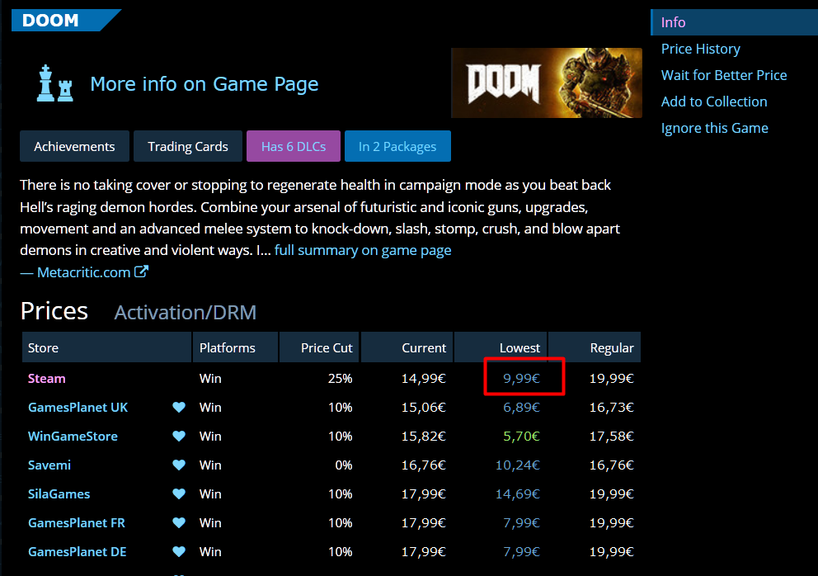Sort the table by the Store column header
The image size is (818, 576).
click(106, 347)
